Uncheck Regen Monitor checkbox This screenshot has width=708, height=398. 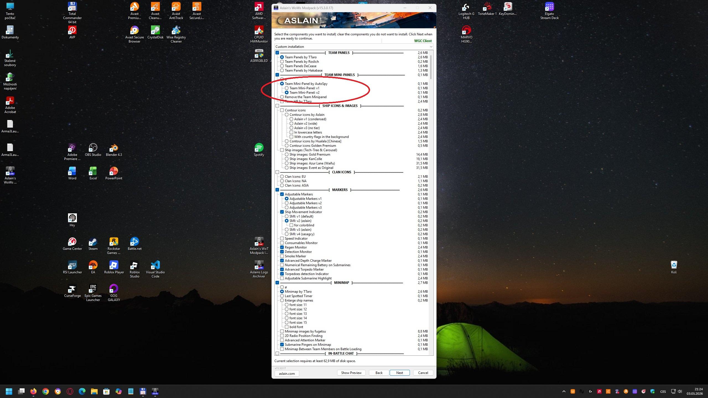(282, 247)
